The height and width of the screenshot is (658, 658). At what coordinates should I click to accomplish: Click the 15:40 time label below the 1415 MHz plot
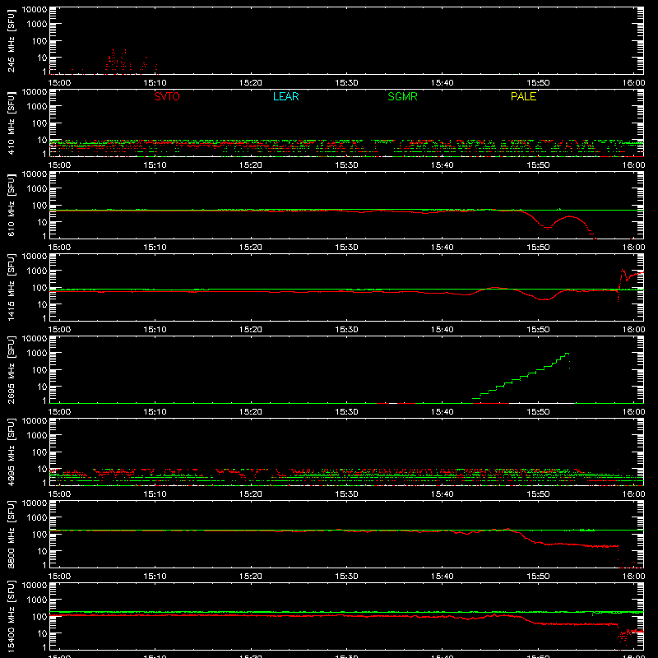[442, 330]
